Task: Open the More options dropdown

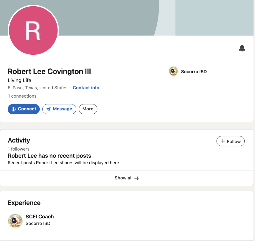Action: (x=88, y=109)
